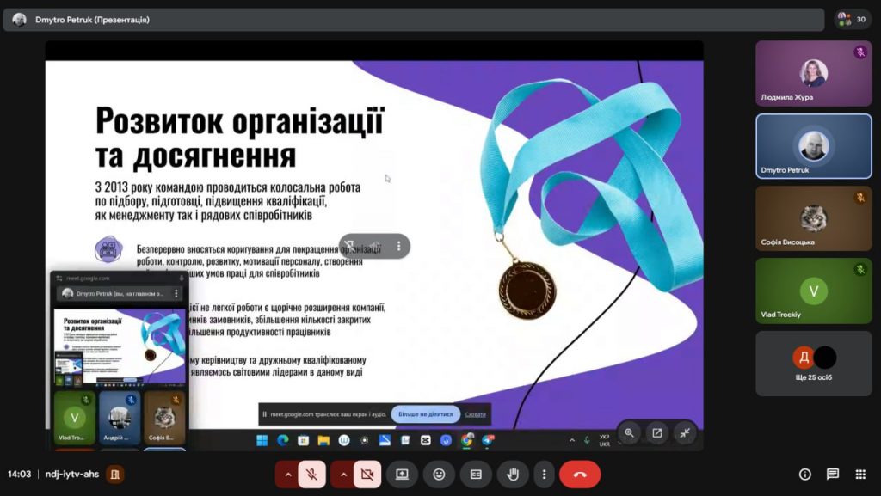Open chat with everyone panel

click(833, 474)
